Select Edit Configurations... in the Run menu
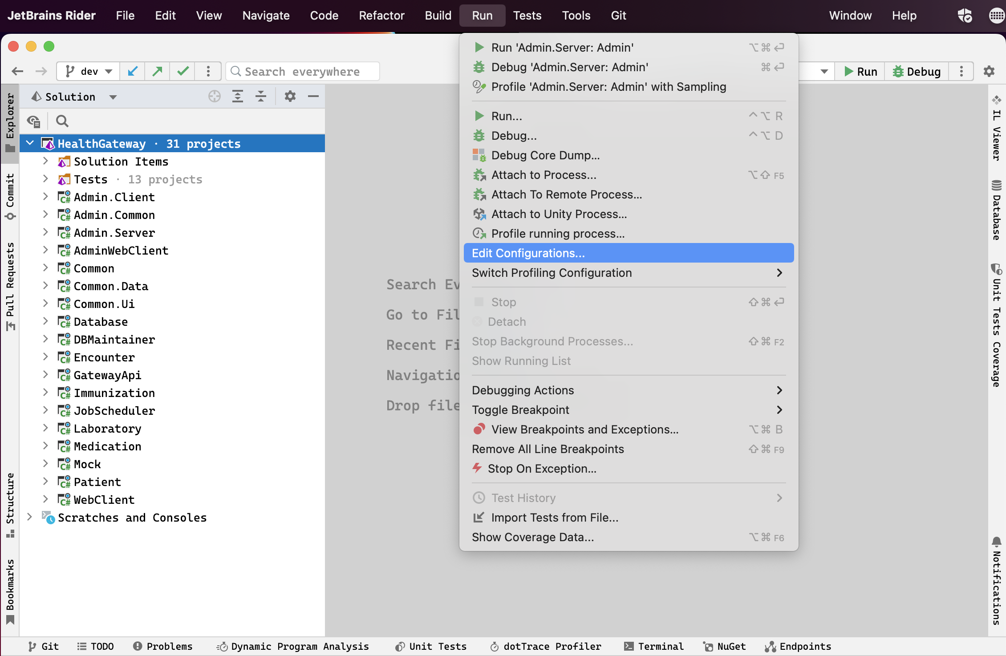Image resolution: width=1006 pixels, height=656 pixels. click(629, 253)
